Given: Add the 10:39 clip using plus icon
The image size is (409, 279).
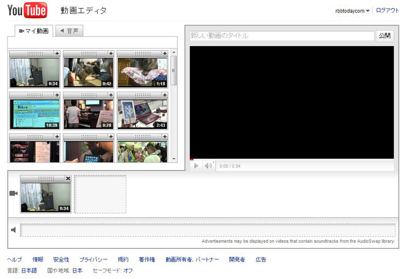Looking at the screenshot, I should pyautogui.click(x=57, y=95).
